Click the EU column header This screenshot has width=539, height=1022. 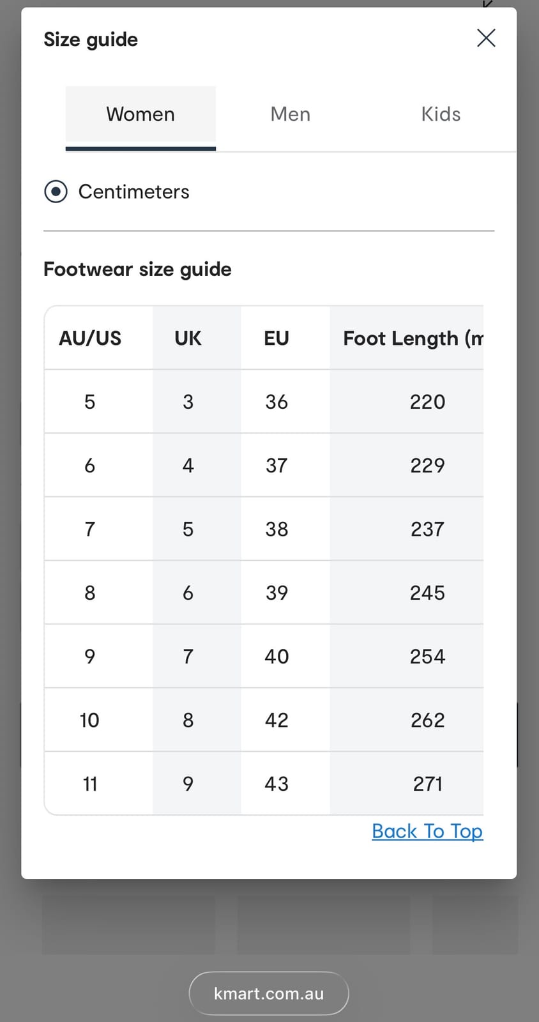277,338
